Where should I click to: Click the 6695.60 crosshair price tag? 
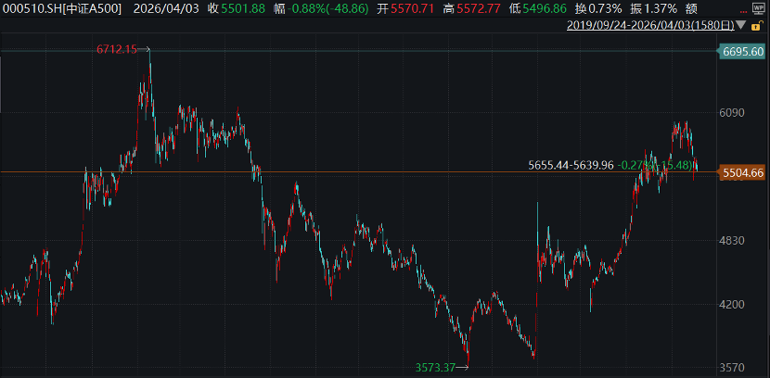pos(743,51)
